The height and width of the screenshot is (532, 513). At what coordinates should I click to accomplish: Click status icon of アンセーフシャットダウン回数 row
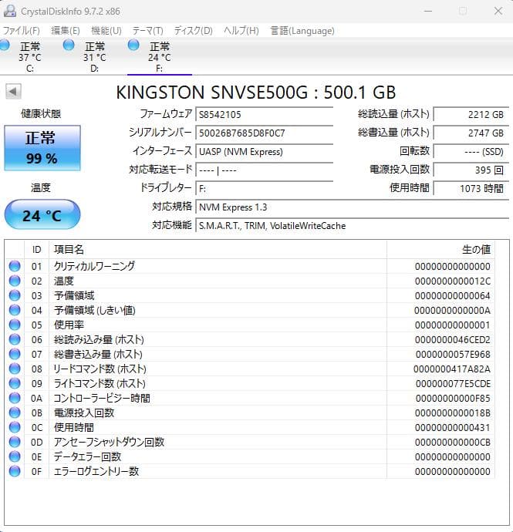tap(15, 442)
